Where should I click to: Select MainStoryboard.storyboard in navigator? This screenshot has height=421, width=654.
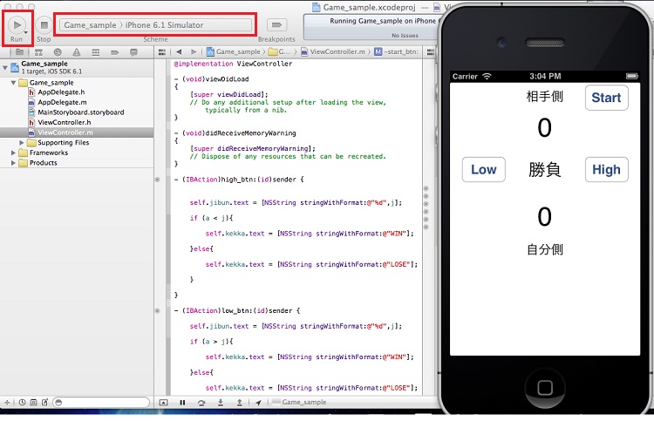pyautogui.click(x=80, y=112)
